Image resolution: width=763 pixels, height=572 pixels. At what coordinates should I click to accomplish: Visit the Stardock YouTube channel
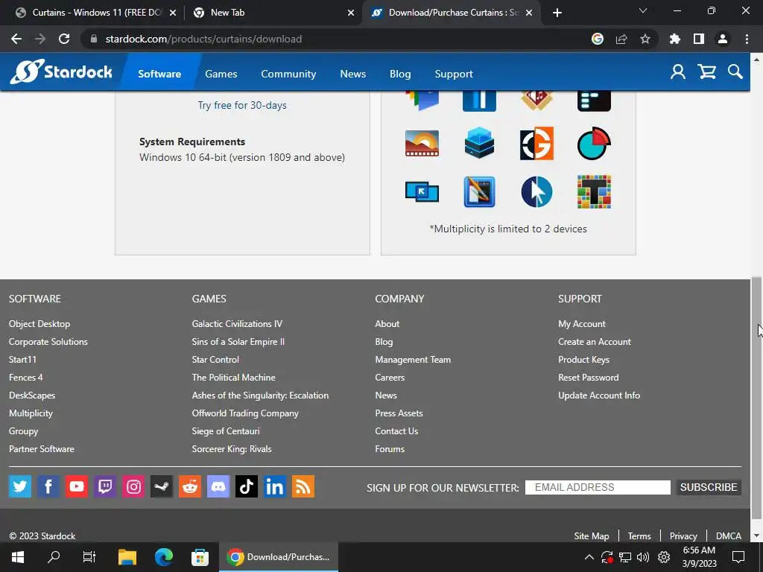77,486
